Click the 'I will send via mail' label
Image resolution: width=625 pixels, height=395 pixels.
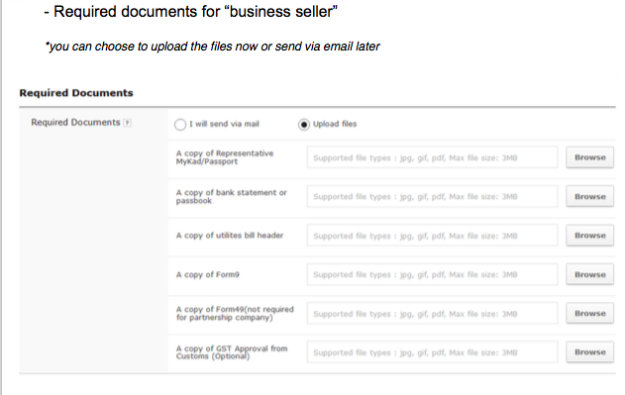[x=224, y=124]
